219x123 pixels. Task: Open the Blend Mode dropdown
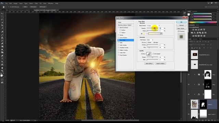coord(153,26)
